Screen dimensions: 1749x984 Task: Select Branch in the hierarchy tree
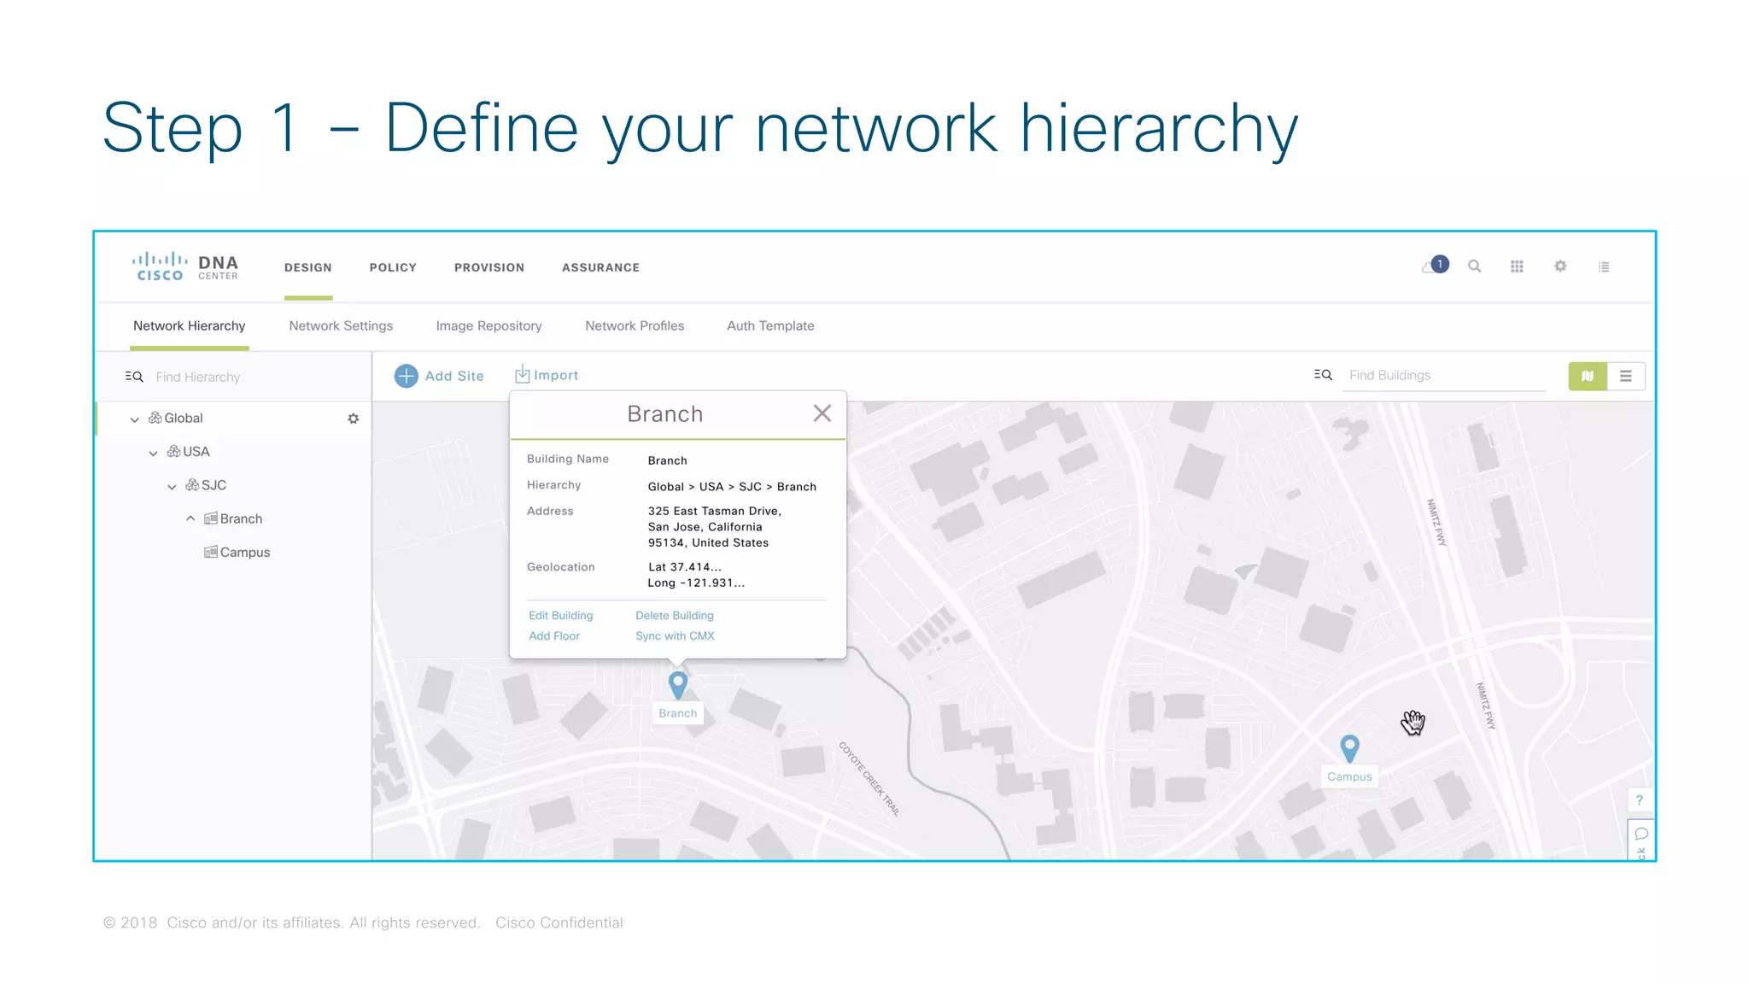click(x=241, y=518)
